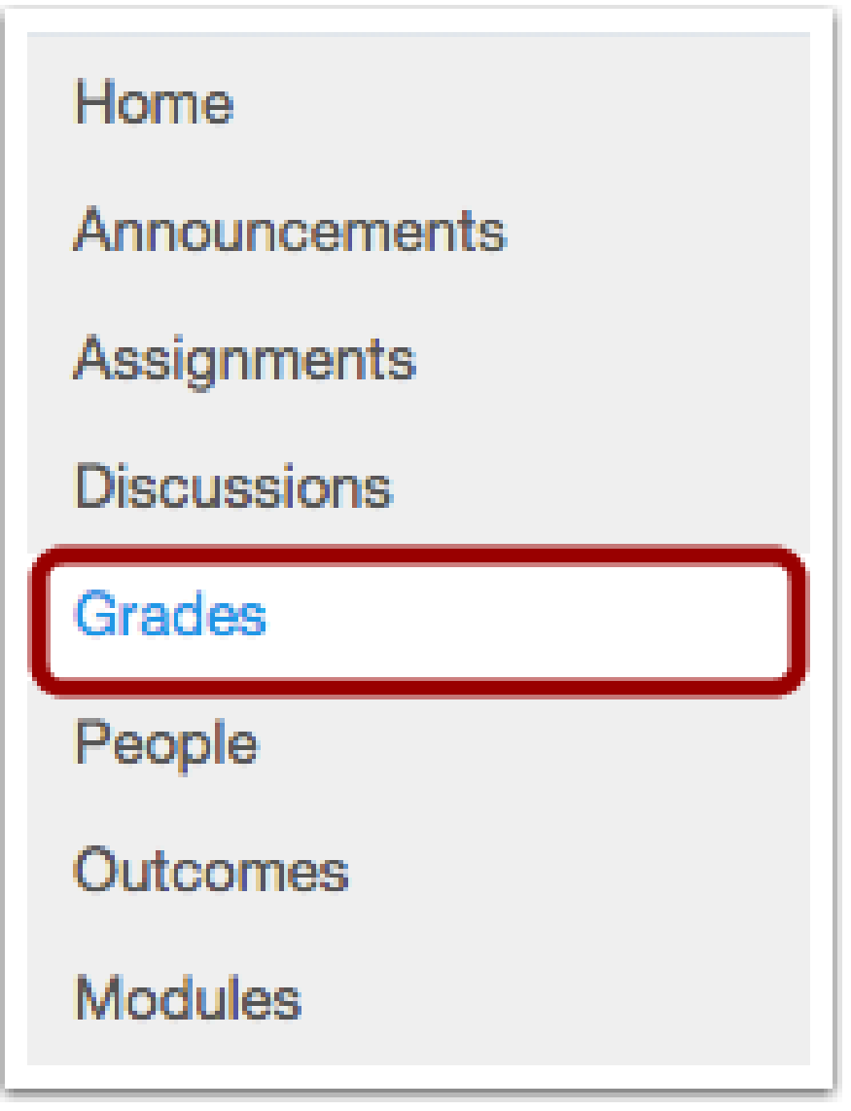Choose Announcements from the sidebar
Image resolution: width=851 pixels, height=1111 pixels.
pos(290,232)
